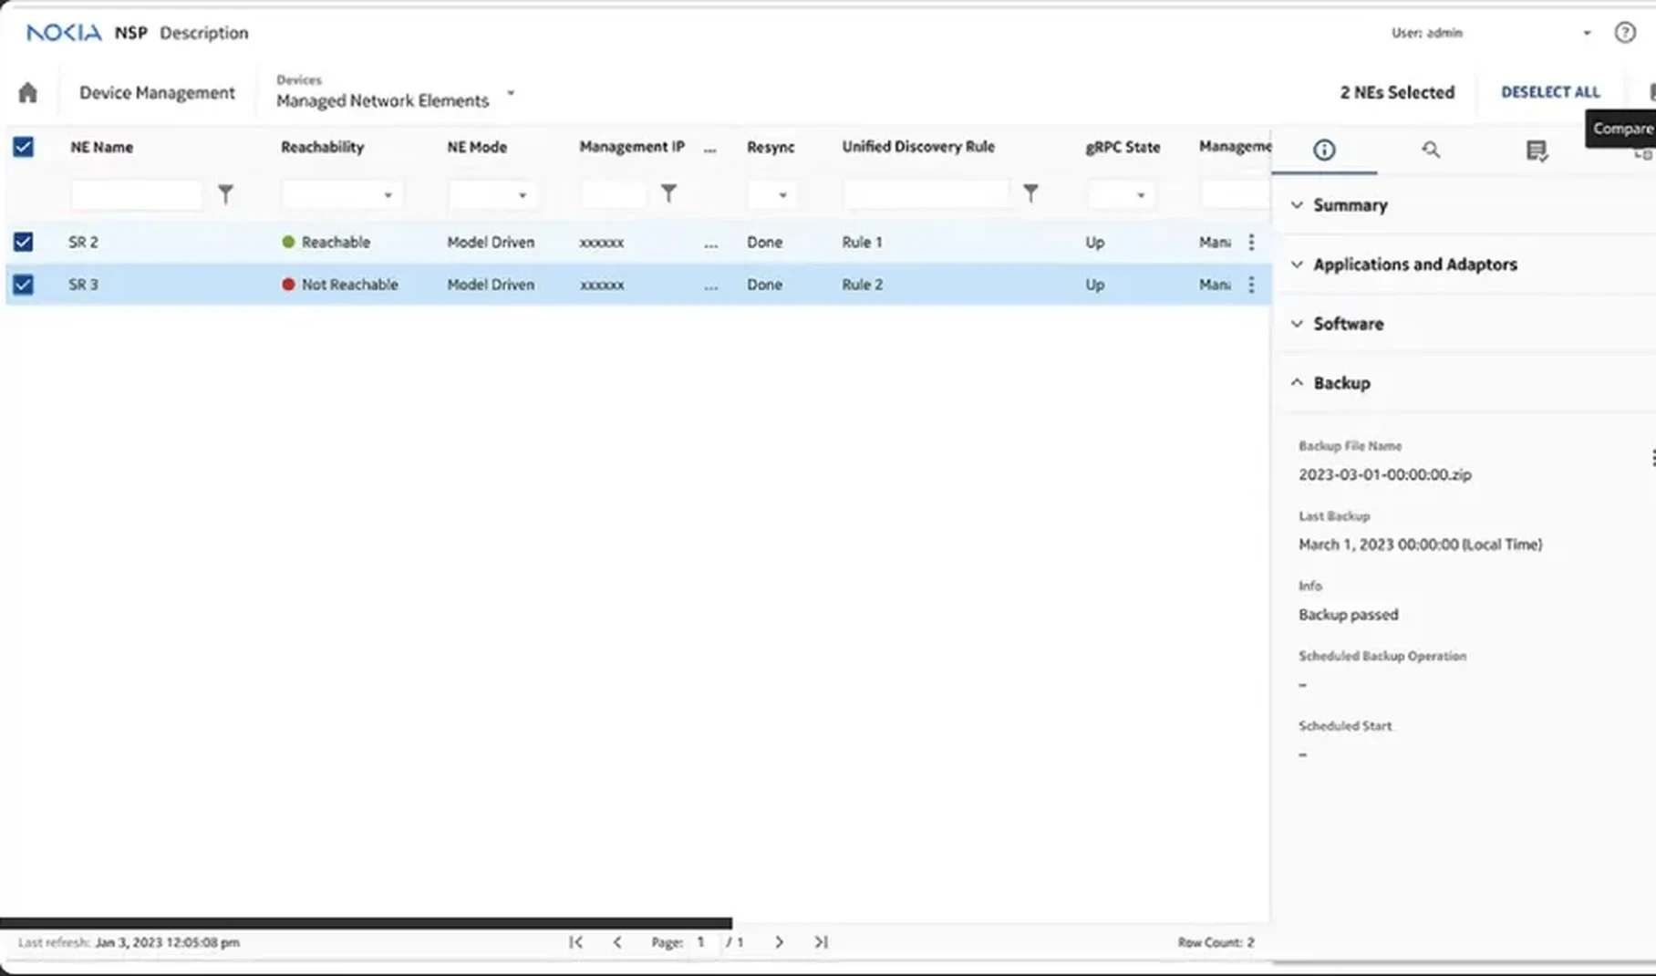
Task: Select the SR 2 name cell
Action: (x=83, y=242)
